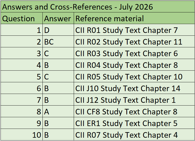195x141 pixels.
Task: Select 'CII J12 Study Text Chapter 1' cell
Action: 134,100
